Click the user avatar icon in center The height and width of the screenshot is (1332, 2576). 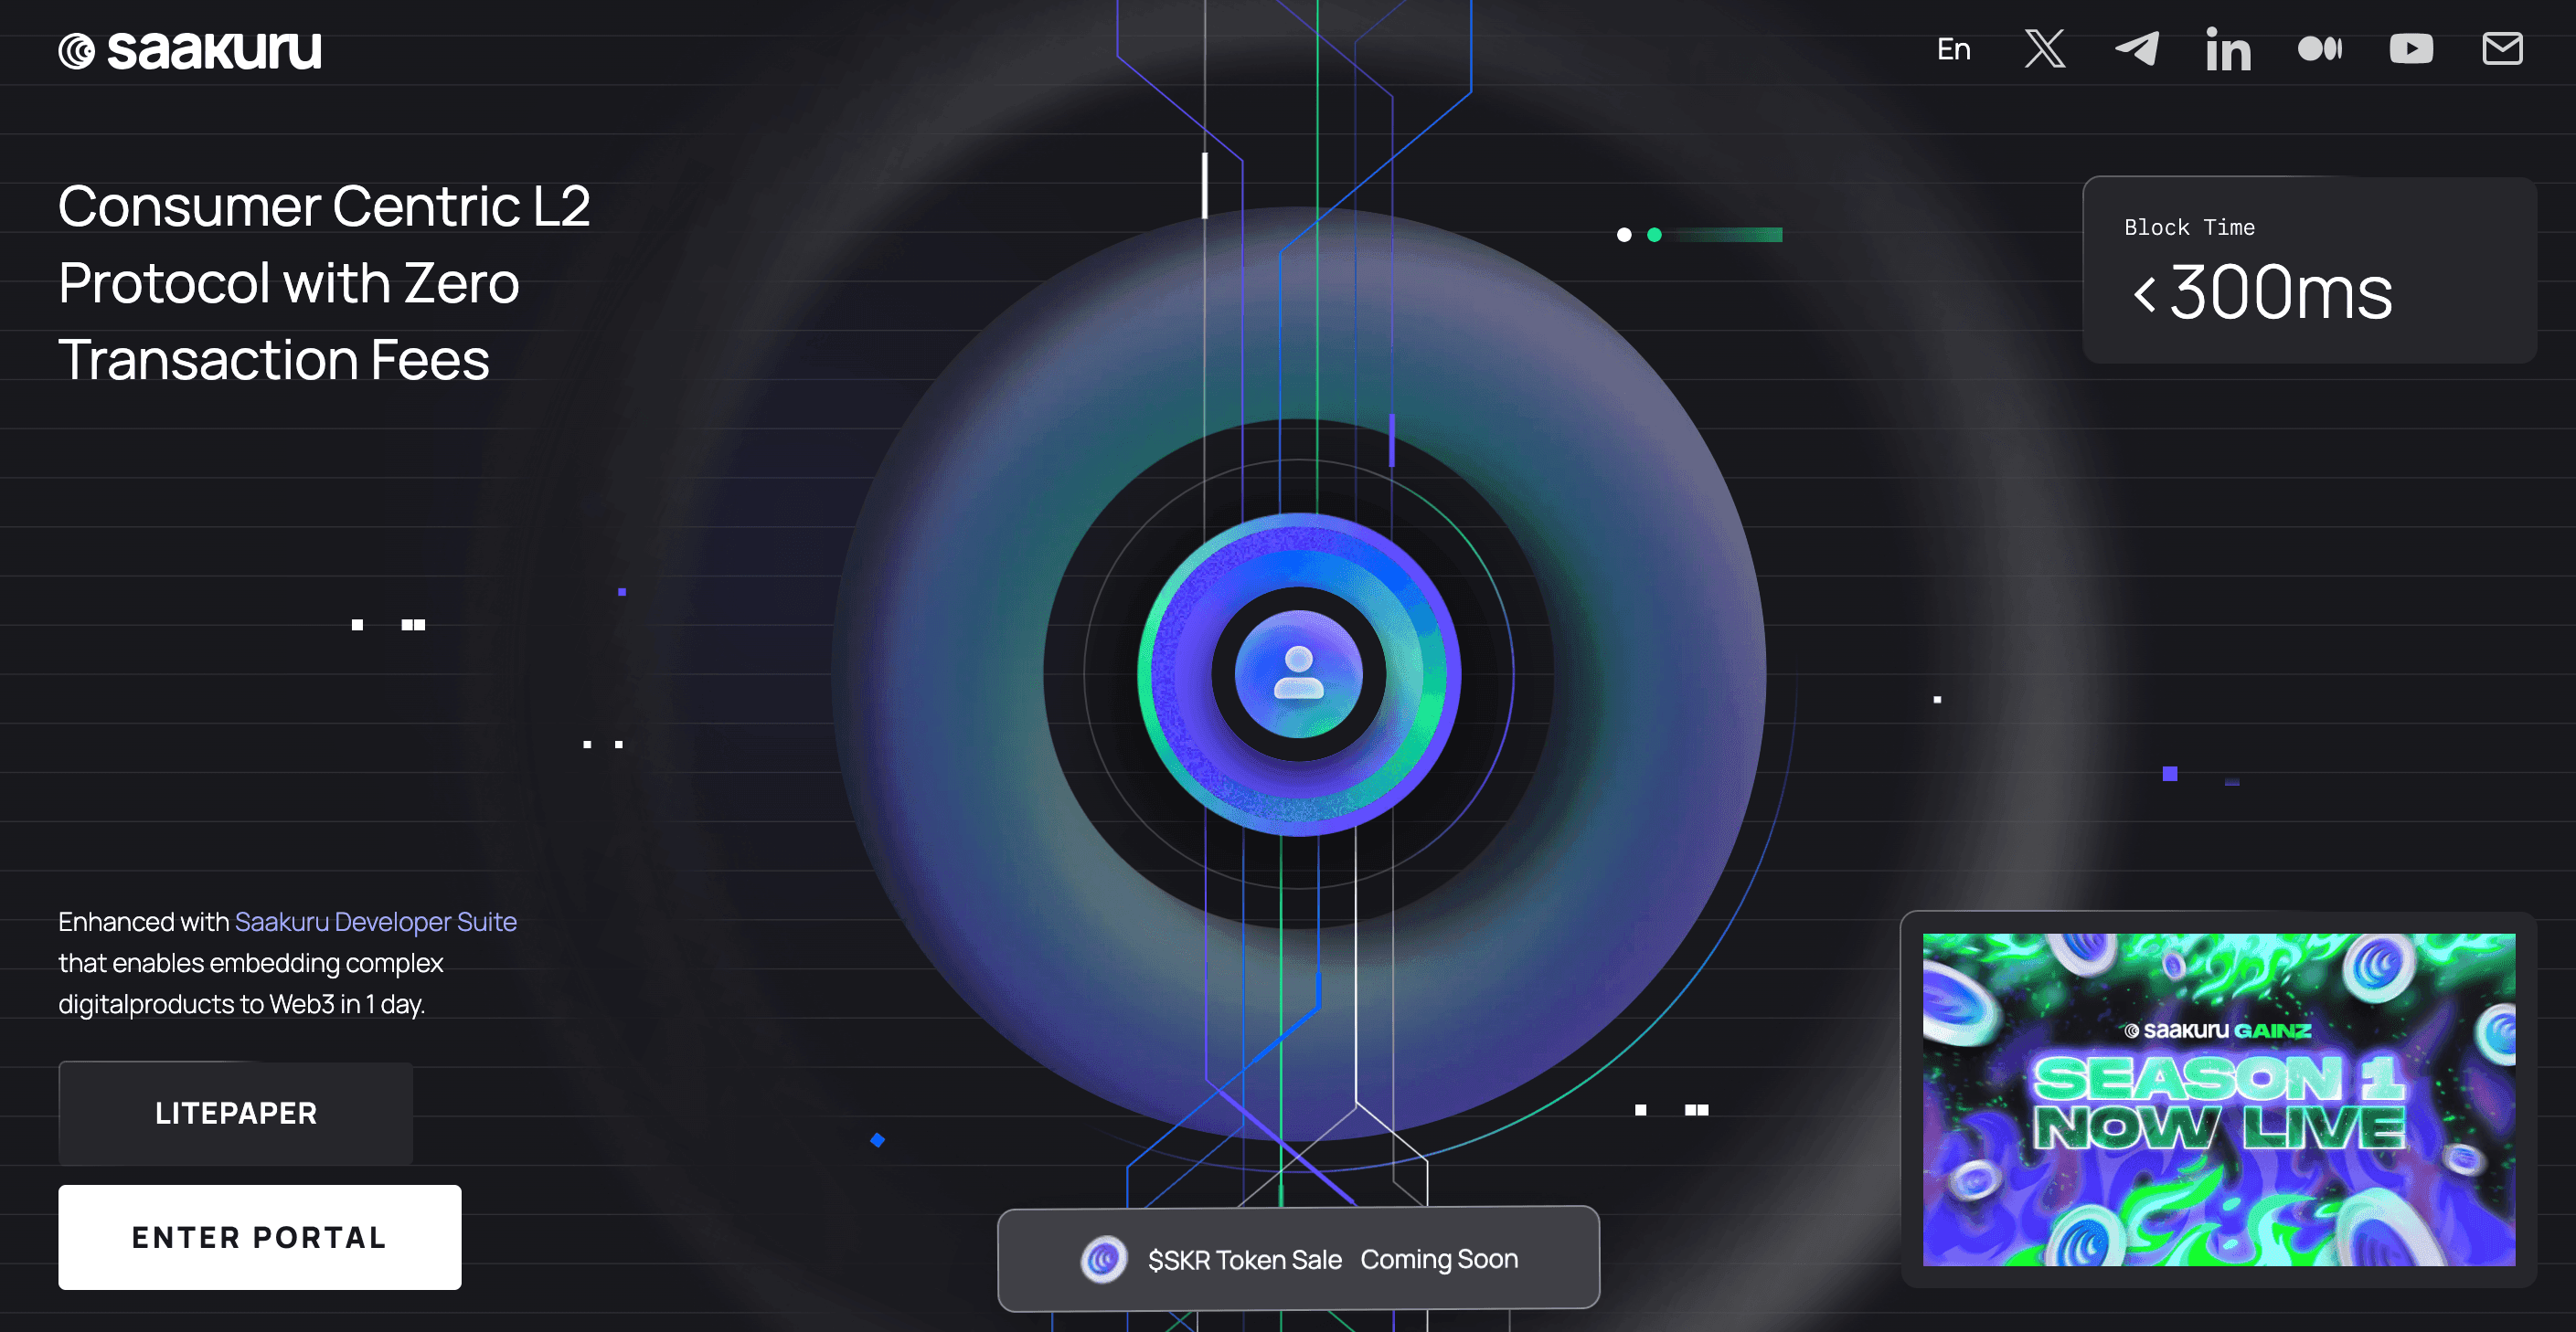(1298, 673)
